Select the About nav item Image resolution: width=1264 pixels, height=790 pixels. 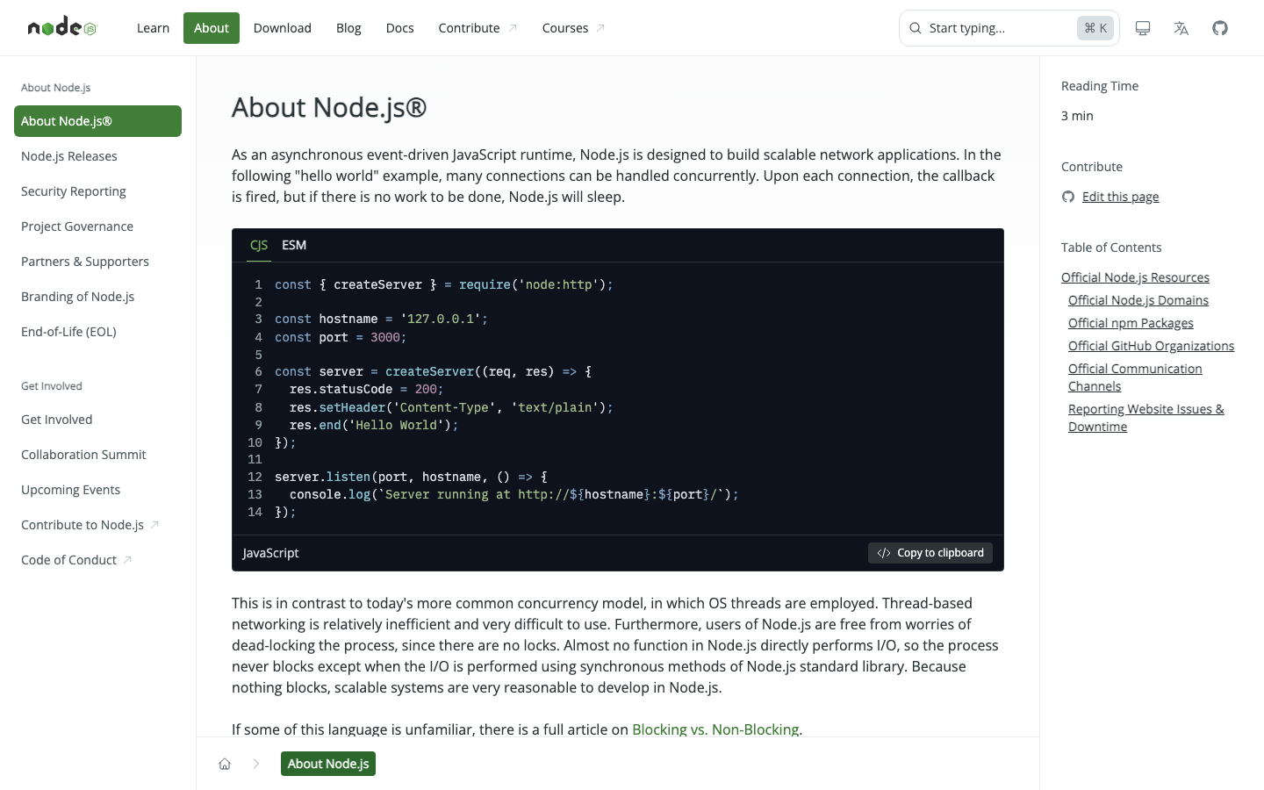(x=212, y=28)
